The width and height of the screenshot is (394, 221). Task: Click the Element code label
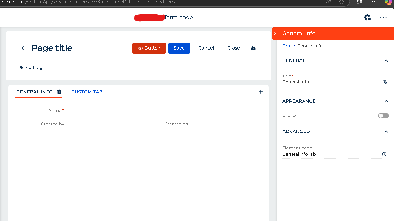[297, 148]
